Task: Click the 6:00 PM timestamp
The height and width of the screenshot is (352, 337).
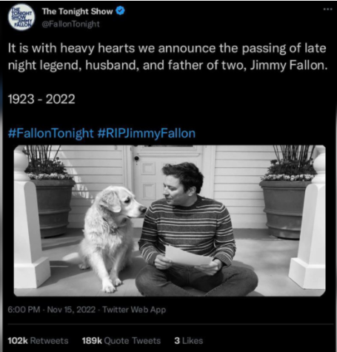Action: pos(24,309)
